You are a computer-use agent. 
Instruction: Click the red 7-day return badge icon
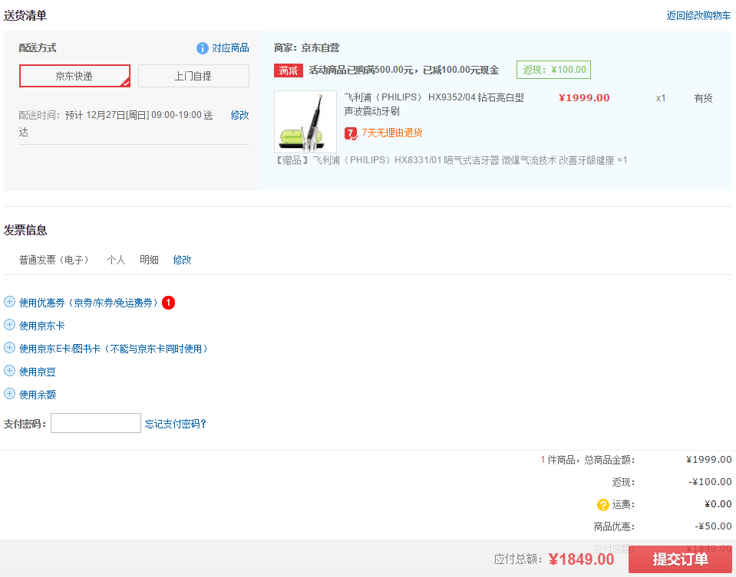click(351, 133)
